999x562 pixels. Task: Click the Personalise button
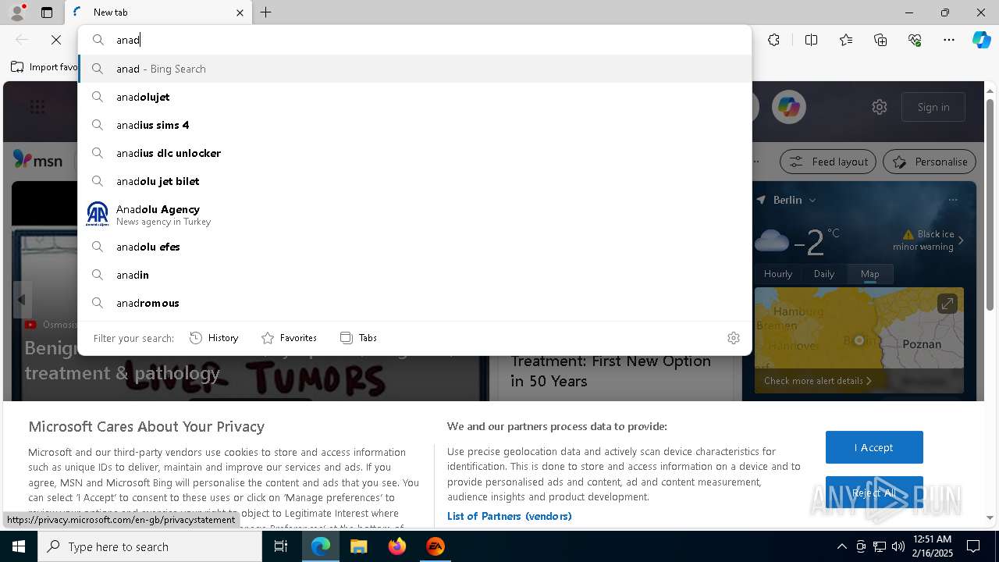(930, 162)
